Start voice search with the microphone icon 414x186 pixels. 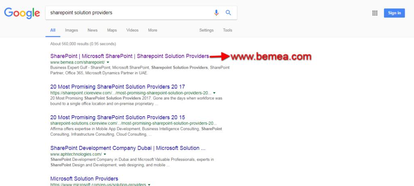[216, 13]
